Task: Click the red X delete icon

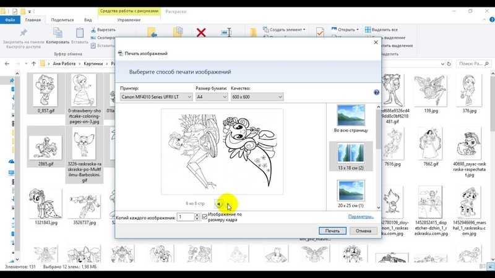Action: point(201,33)
